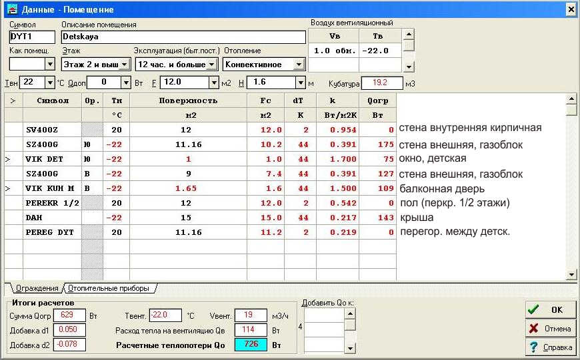Click the Tвент. field showing -22.0
Image resolution: width=580 pixels, height=360 pixels.
tap(165, 315)
